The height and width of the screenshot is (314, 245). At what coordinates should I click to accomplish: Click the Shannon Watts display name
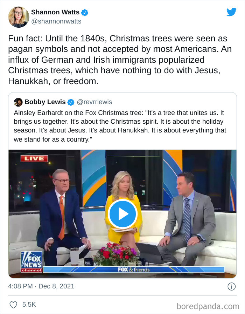pos(55,12)
